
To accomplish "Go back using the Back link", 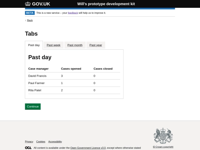I will click(30, 20).
